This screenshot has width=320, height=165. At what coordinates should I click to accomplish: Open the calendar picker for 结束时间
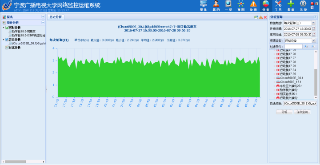pos(314,34)
